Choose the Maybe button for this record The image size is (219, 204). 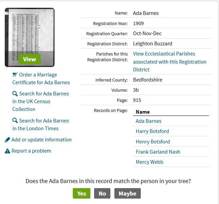click(127, 193)
